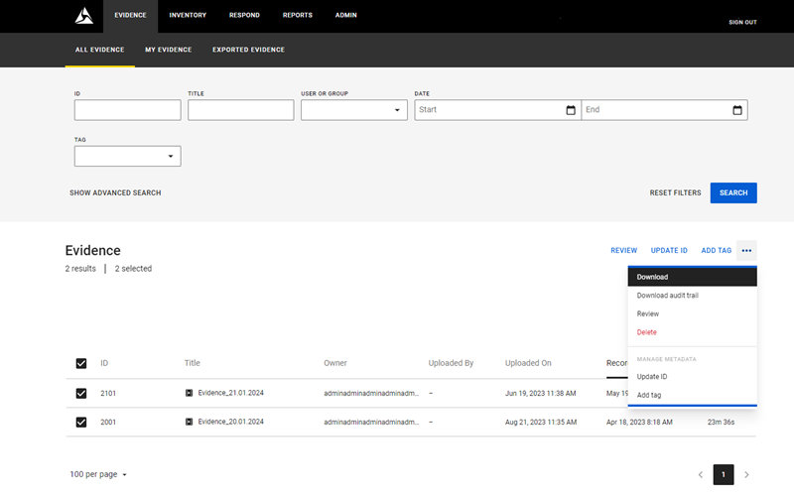This screenshot has height=496, width=794.
Task: Open the Reports top navigation tab
Action: [297, 16]
